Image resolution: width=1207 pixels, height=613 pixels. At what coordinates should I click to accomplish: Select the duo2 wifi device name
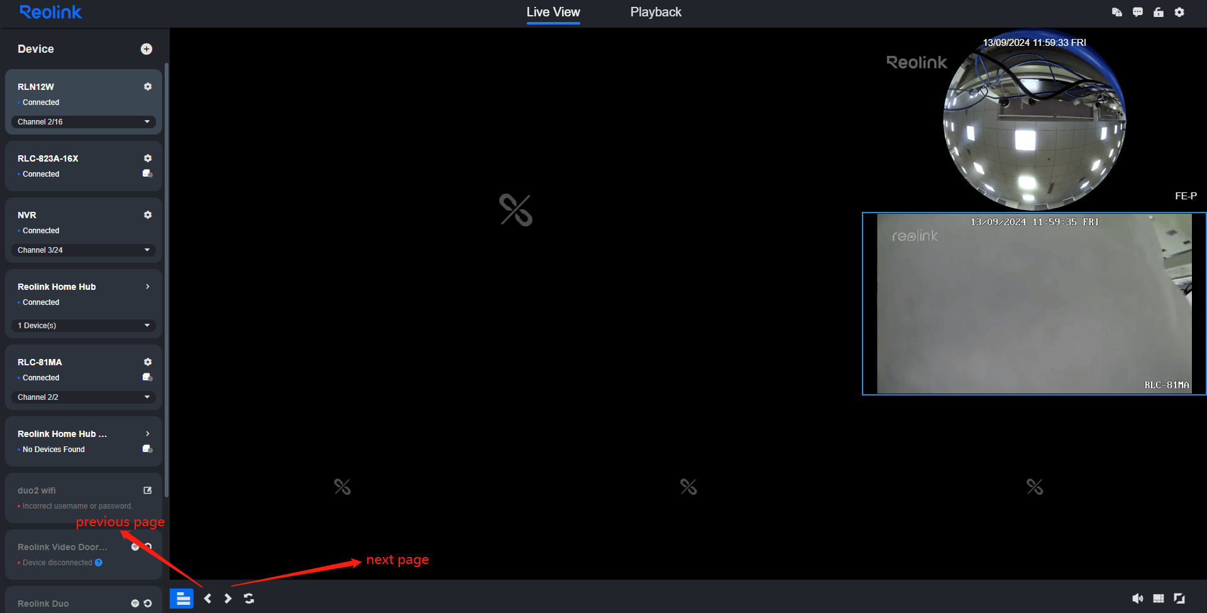[36, 490]
